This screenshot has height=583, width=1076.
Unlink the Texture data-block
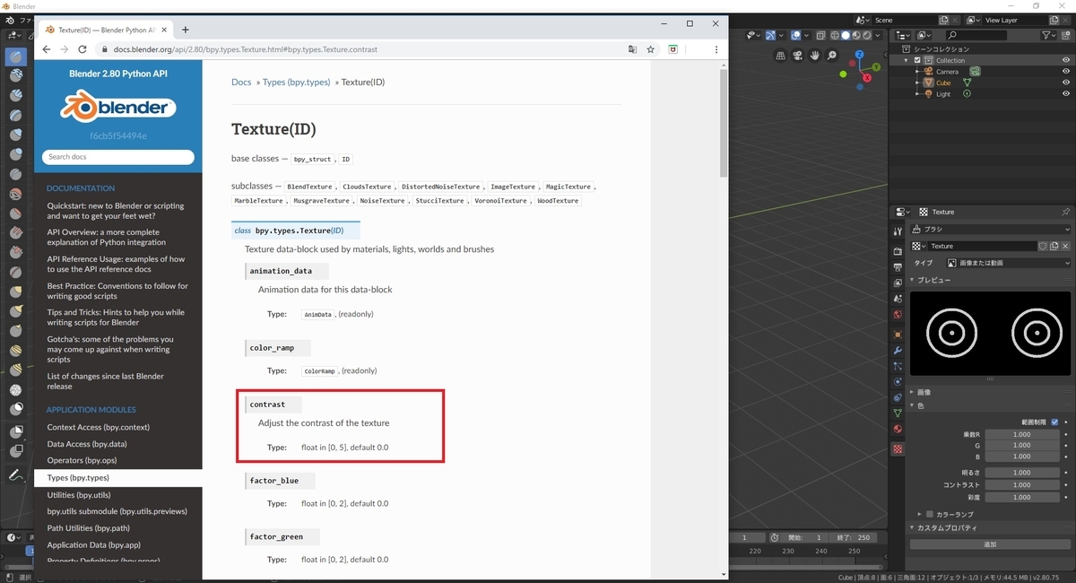(1066, 246)
